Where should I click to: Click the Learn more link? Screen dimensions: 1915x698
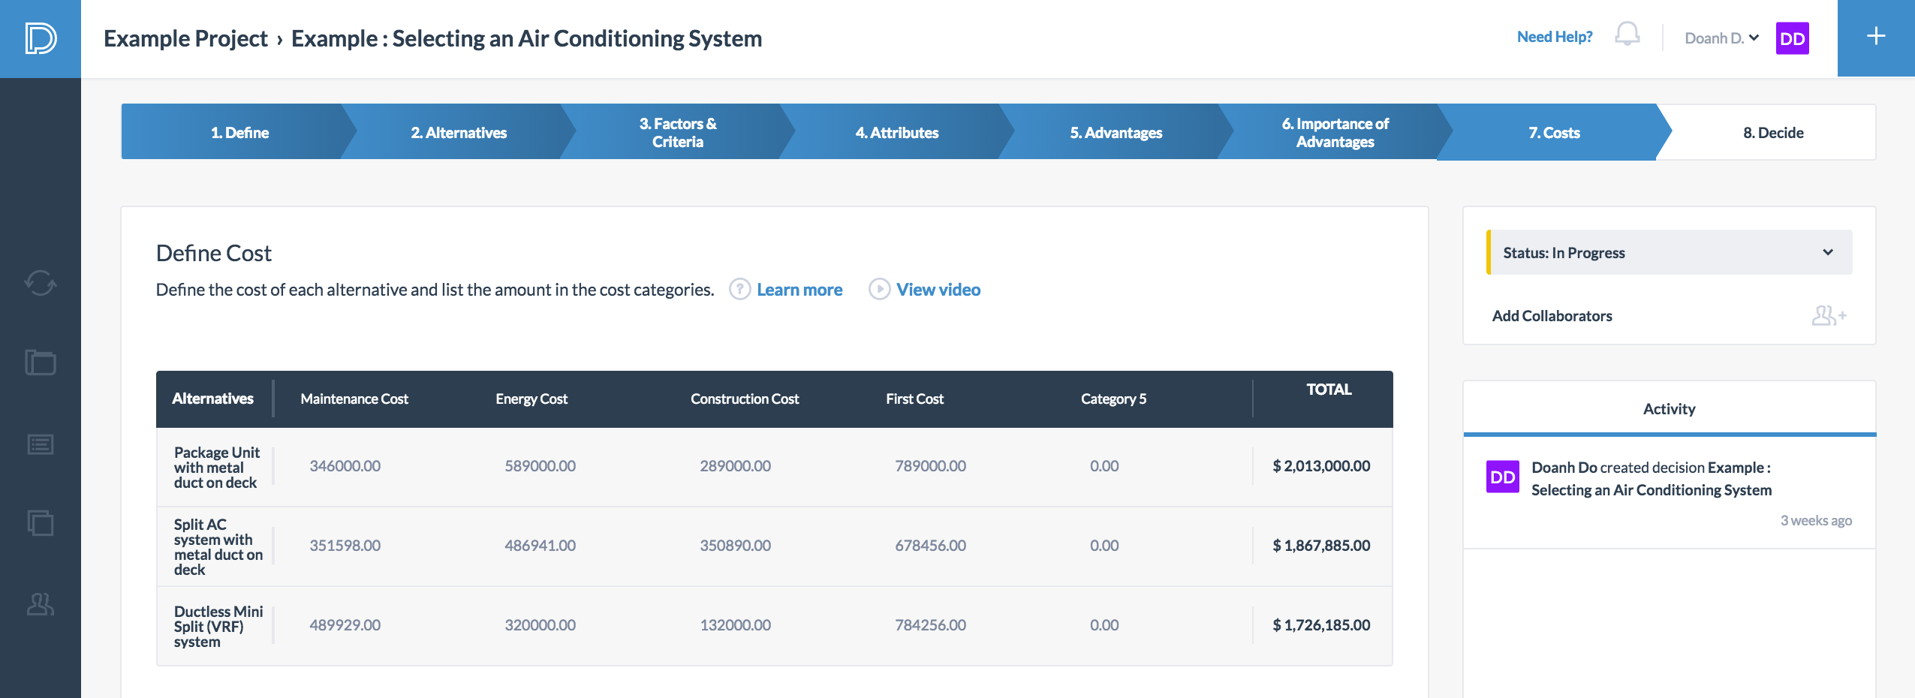click(x=799, y=290)
